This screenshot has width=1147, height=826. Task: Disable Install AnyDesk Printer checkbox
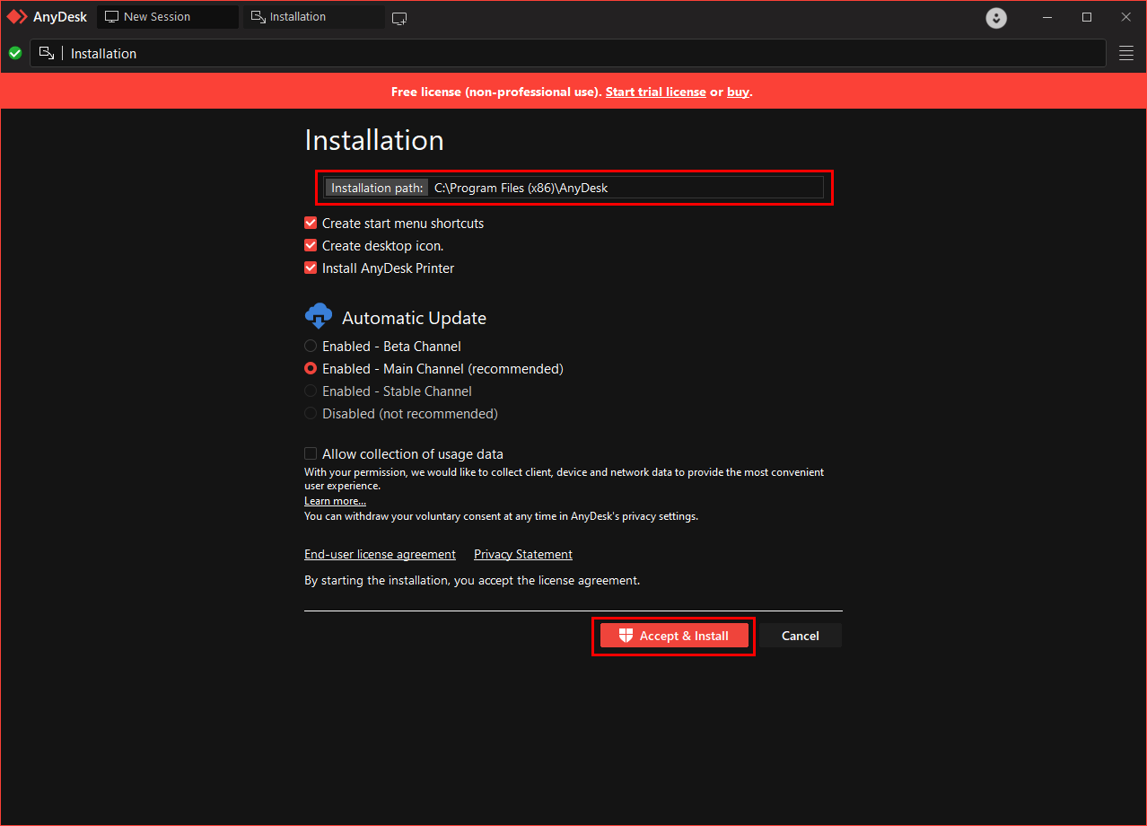(311, 268)
